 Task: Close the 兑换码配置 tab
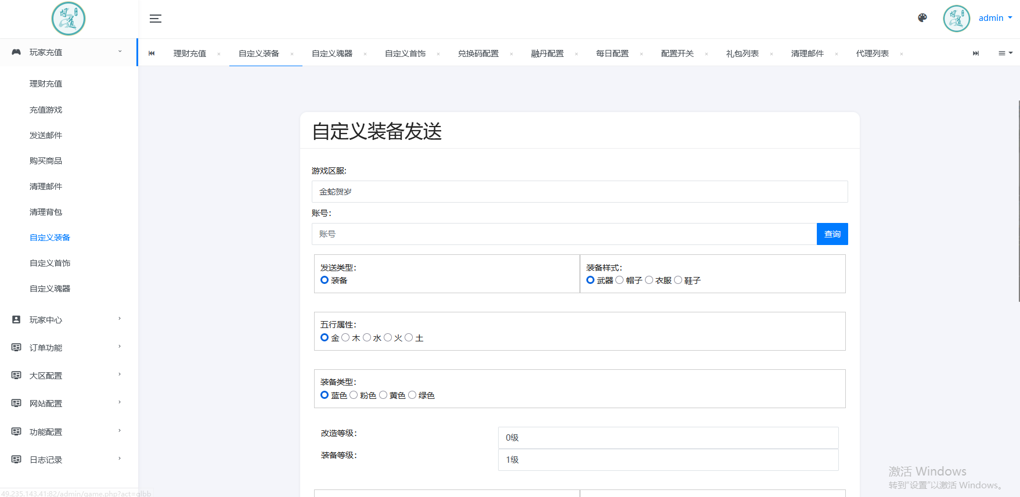pos(511,54)
